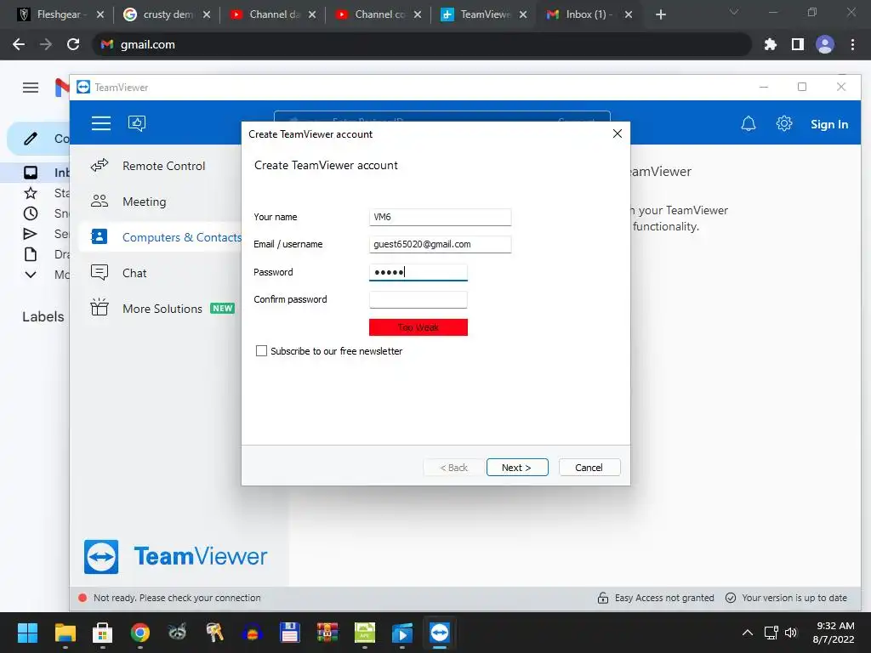This screenshot has width=871, height=653.
Task: Toggle Chrome side panel icon
Action: click(798, 44)
